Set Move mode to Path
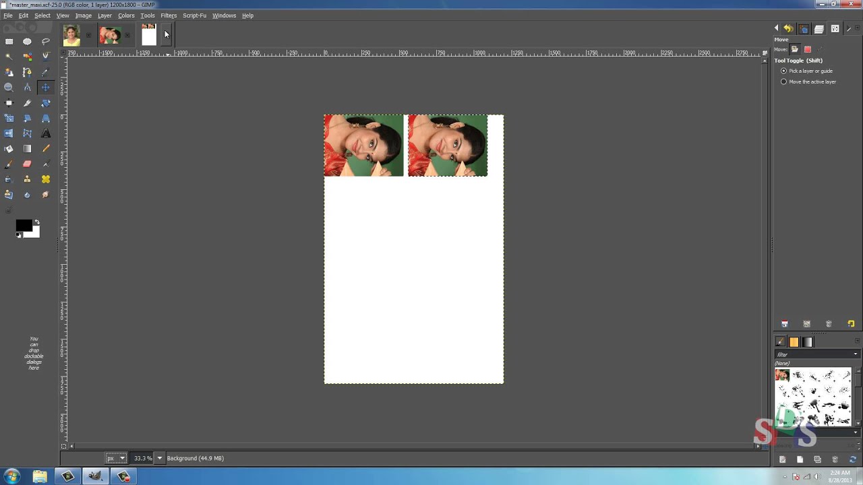 pos(820,49)
